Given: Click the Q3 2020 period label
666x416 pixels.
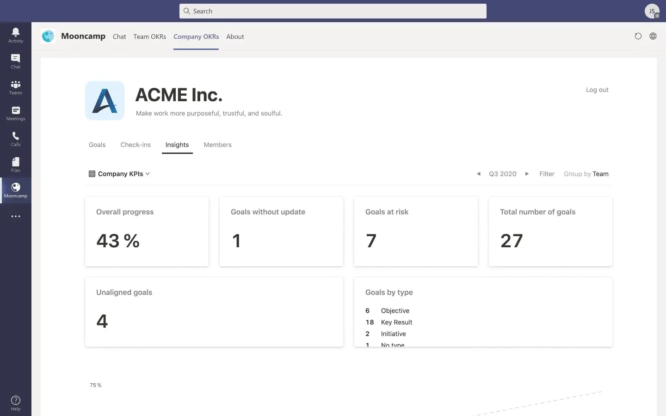Looking at the screenshot, I should point(503,174).
